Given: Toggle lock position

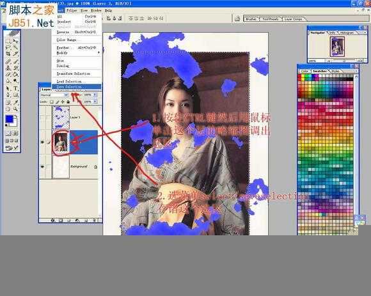Looking at the screenshot, I should point(63,102).
